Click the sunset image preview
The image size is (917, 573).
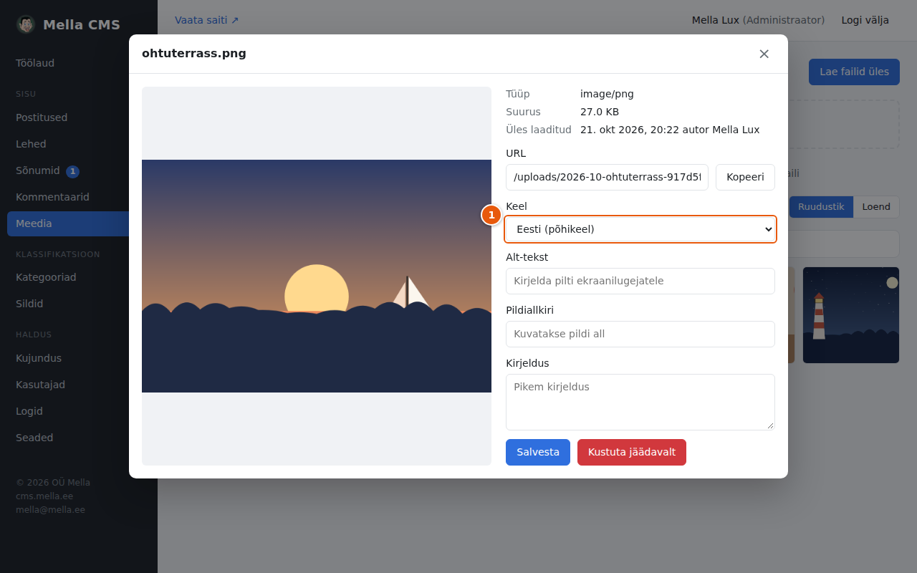coord(317,276)
